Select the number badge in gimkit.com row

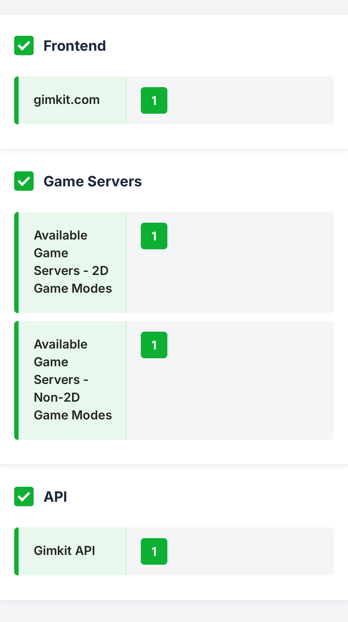pyautogui.click(x=154, y=100)
